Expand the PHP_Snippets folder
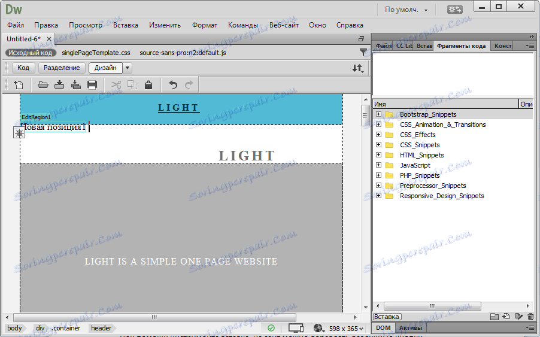The width and height of the screenshot is (540, 337). click(378, 175)
